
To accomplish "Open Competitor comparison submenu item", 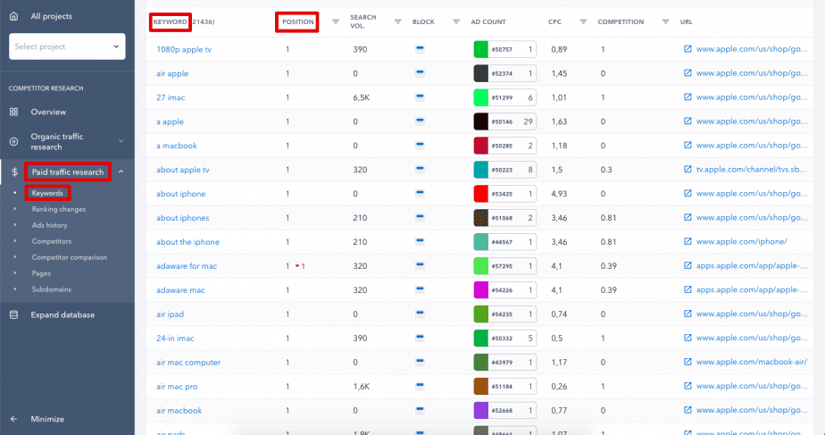I will (70, 257).
